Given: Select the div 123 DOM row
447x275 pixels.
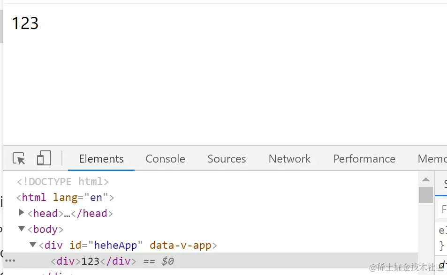Looking at the screenshot, I should [211, 261].
